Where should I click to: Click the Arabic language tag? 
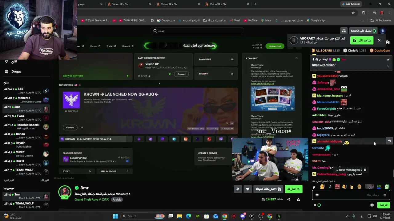(x=117, y=200)
